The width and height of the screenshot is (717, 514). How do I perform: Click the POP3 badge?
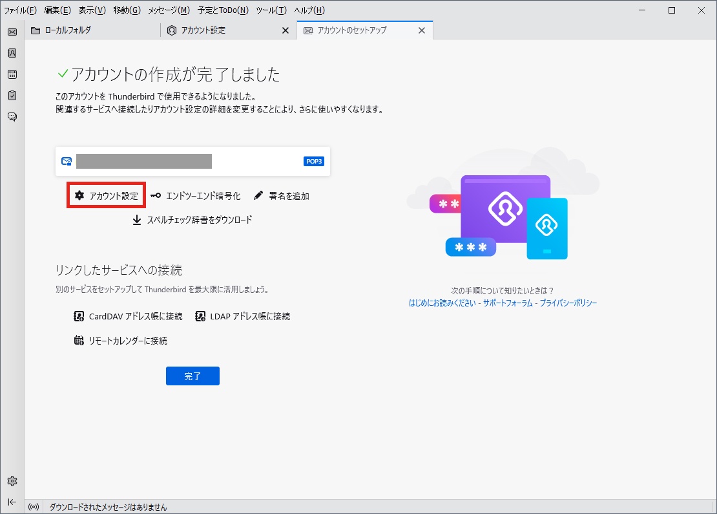[x=314, y=161]
